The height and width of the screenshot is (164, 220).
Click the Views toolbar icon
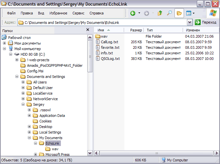[189, 13]
